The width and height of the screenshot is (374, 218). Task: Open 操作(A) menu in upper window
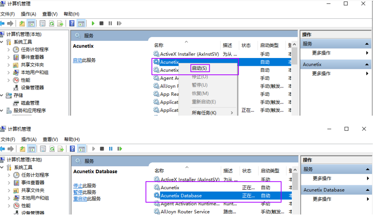[28, 14]
